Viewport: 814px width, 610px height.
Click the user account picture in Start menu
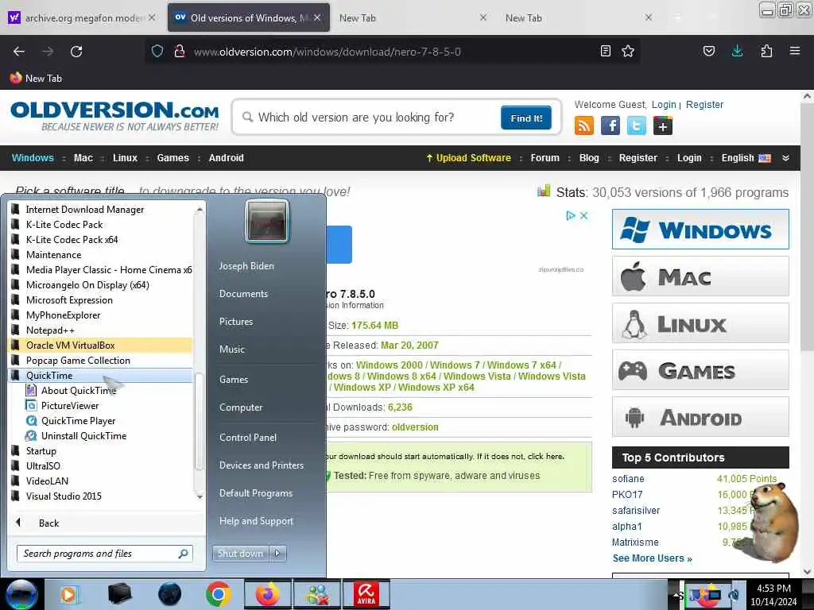coord(267,222)
